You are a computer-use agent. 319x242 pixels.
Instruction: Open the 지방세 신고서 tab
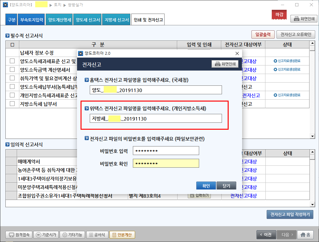pyautogui.click(x=116, y=20)
